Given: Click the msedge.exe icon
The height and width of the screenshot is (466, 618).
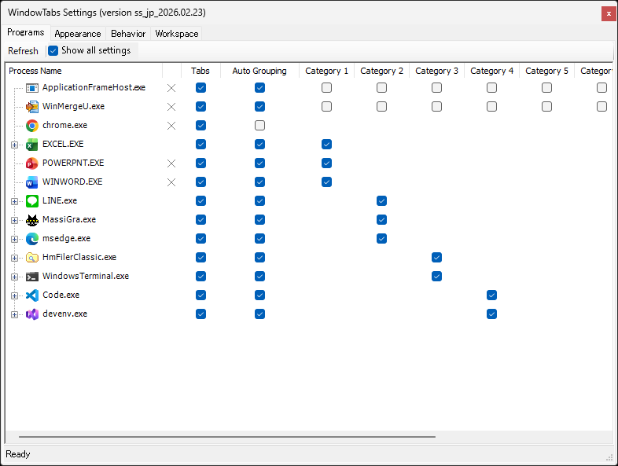Looking at the screenshot, I should click(x=32, y=239).
